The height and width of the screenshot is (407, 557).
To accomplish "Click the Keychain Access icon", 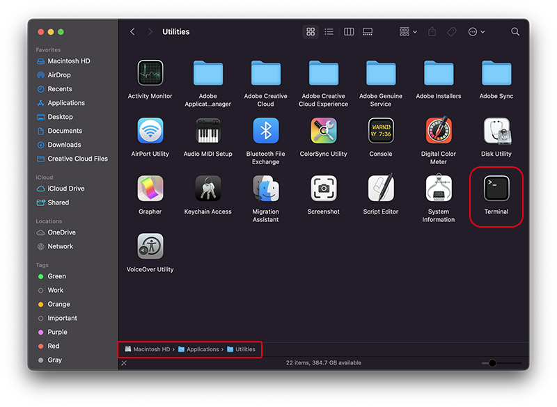I will click(207, 189).
